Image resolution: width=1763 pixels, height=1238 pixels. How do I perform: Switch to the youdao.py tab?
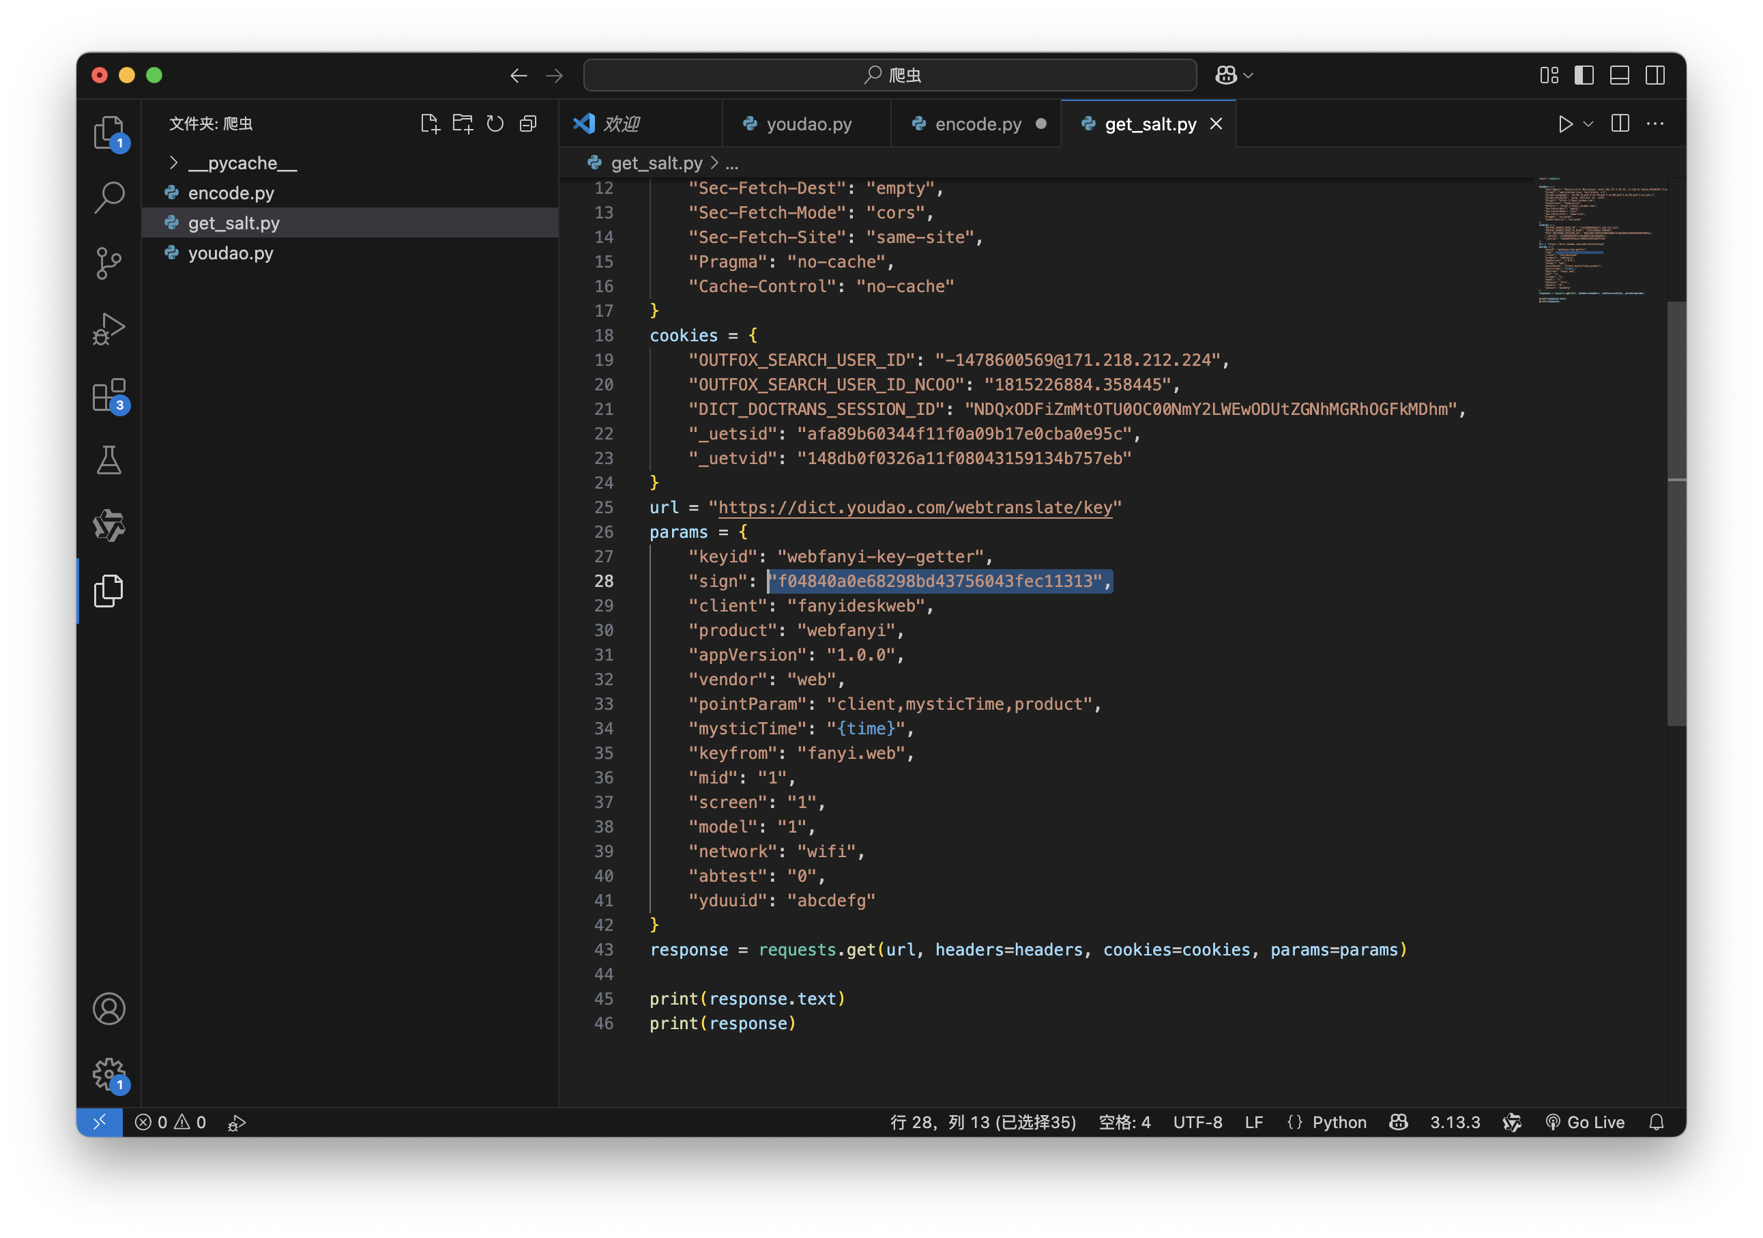click(x=808, y=124)
